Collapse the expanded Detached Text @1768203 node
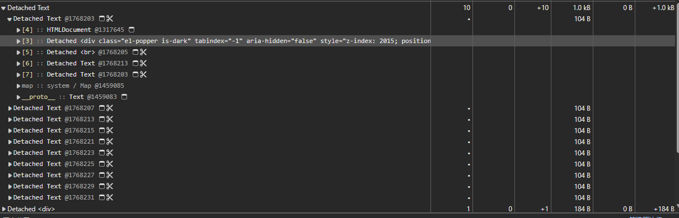679x218 pixels. click(x=10, y=19)
